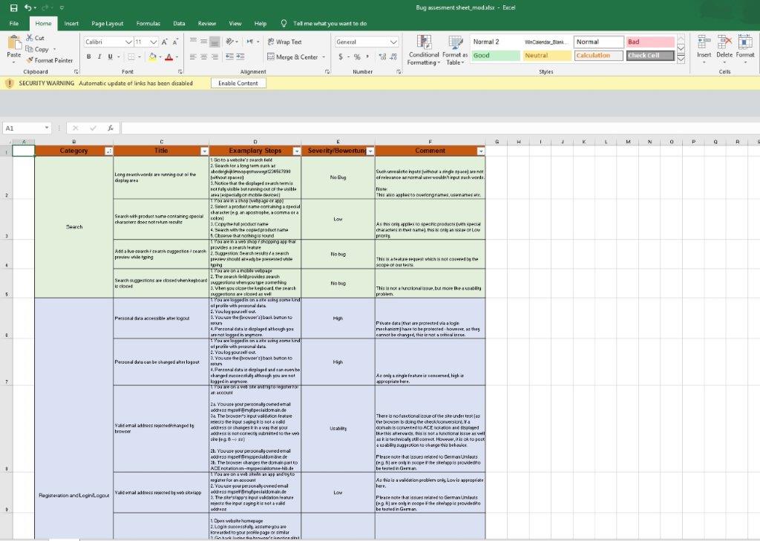Toggle Italic formatting
The height and width of the screenshot is (541, 760).
[99, 57]
